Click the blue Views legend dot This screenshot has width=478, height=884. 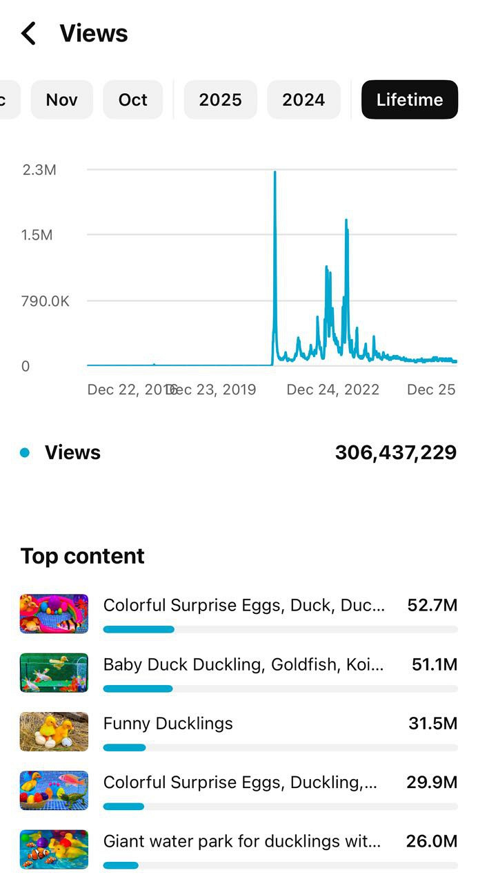[26, 452]
